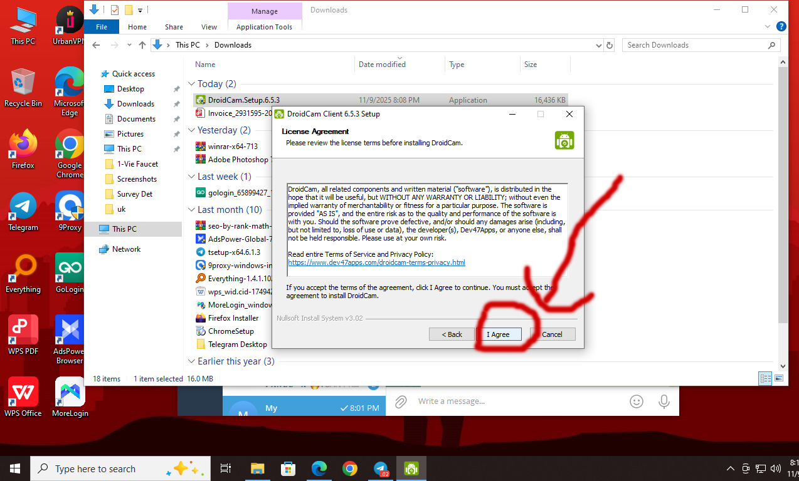
Task: Open DroidCam installer in the taskbar
Action: point(411,468)
